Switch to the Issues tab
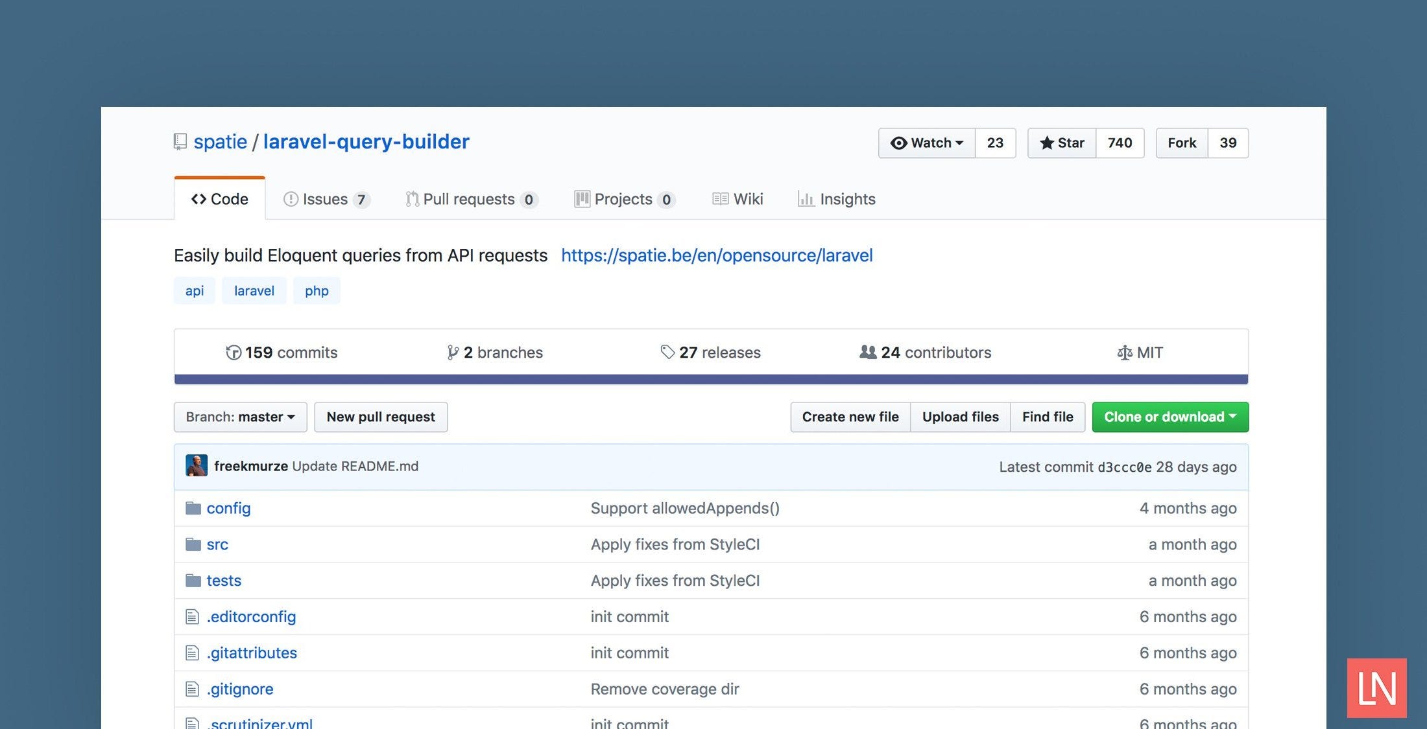 pyautogui.click(x=326, y=199)
